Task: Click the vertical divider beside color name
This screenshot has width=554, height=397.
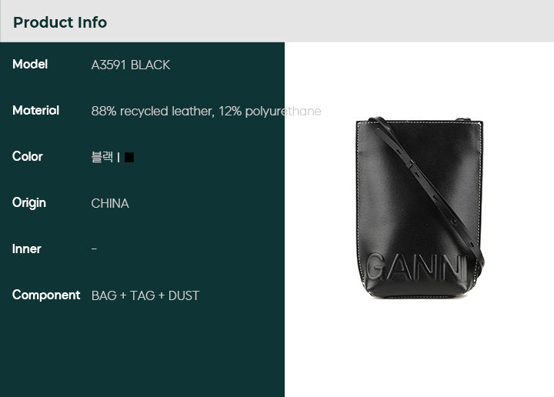Action: (x=118, y=158)
